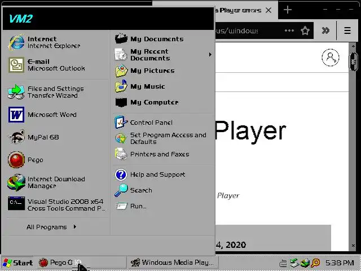This screenshot has width=361, height=271.
Task: Open Printers and Faxes icon
Action: [121, 154]
